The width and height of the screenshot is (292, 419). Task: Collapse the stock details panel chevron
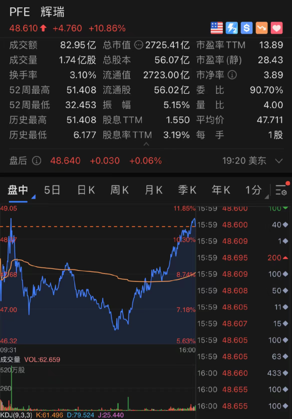click(x=146, y=144)
